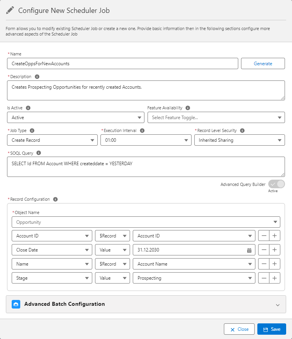Close the configuration form
Image resolution: width=292 pixels, height=339 pixels.
(239, 329)
